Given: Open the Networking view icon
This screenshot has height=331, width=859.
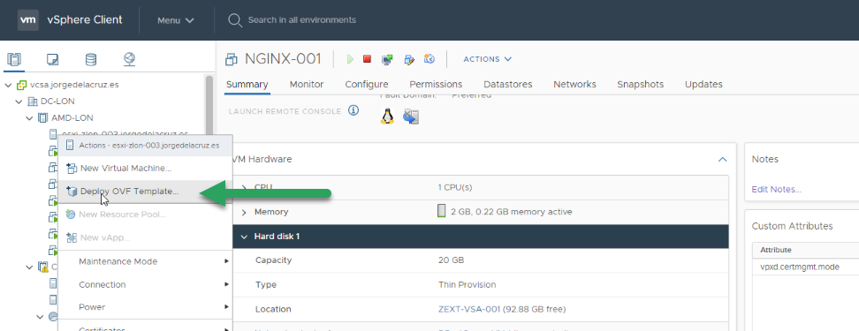Looking at the screenshot, I should pyautogui.click(x=129, y=59).
